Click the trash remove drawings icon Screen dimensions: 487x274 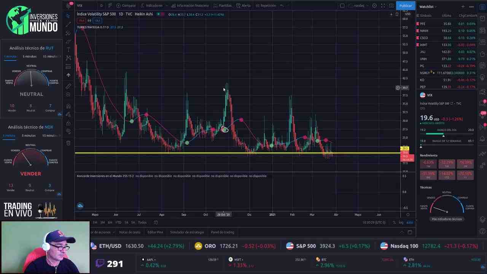68,143
